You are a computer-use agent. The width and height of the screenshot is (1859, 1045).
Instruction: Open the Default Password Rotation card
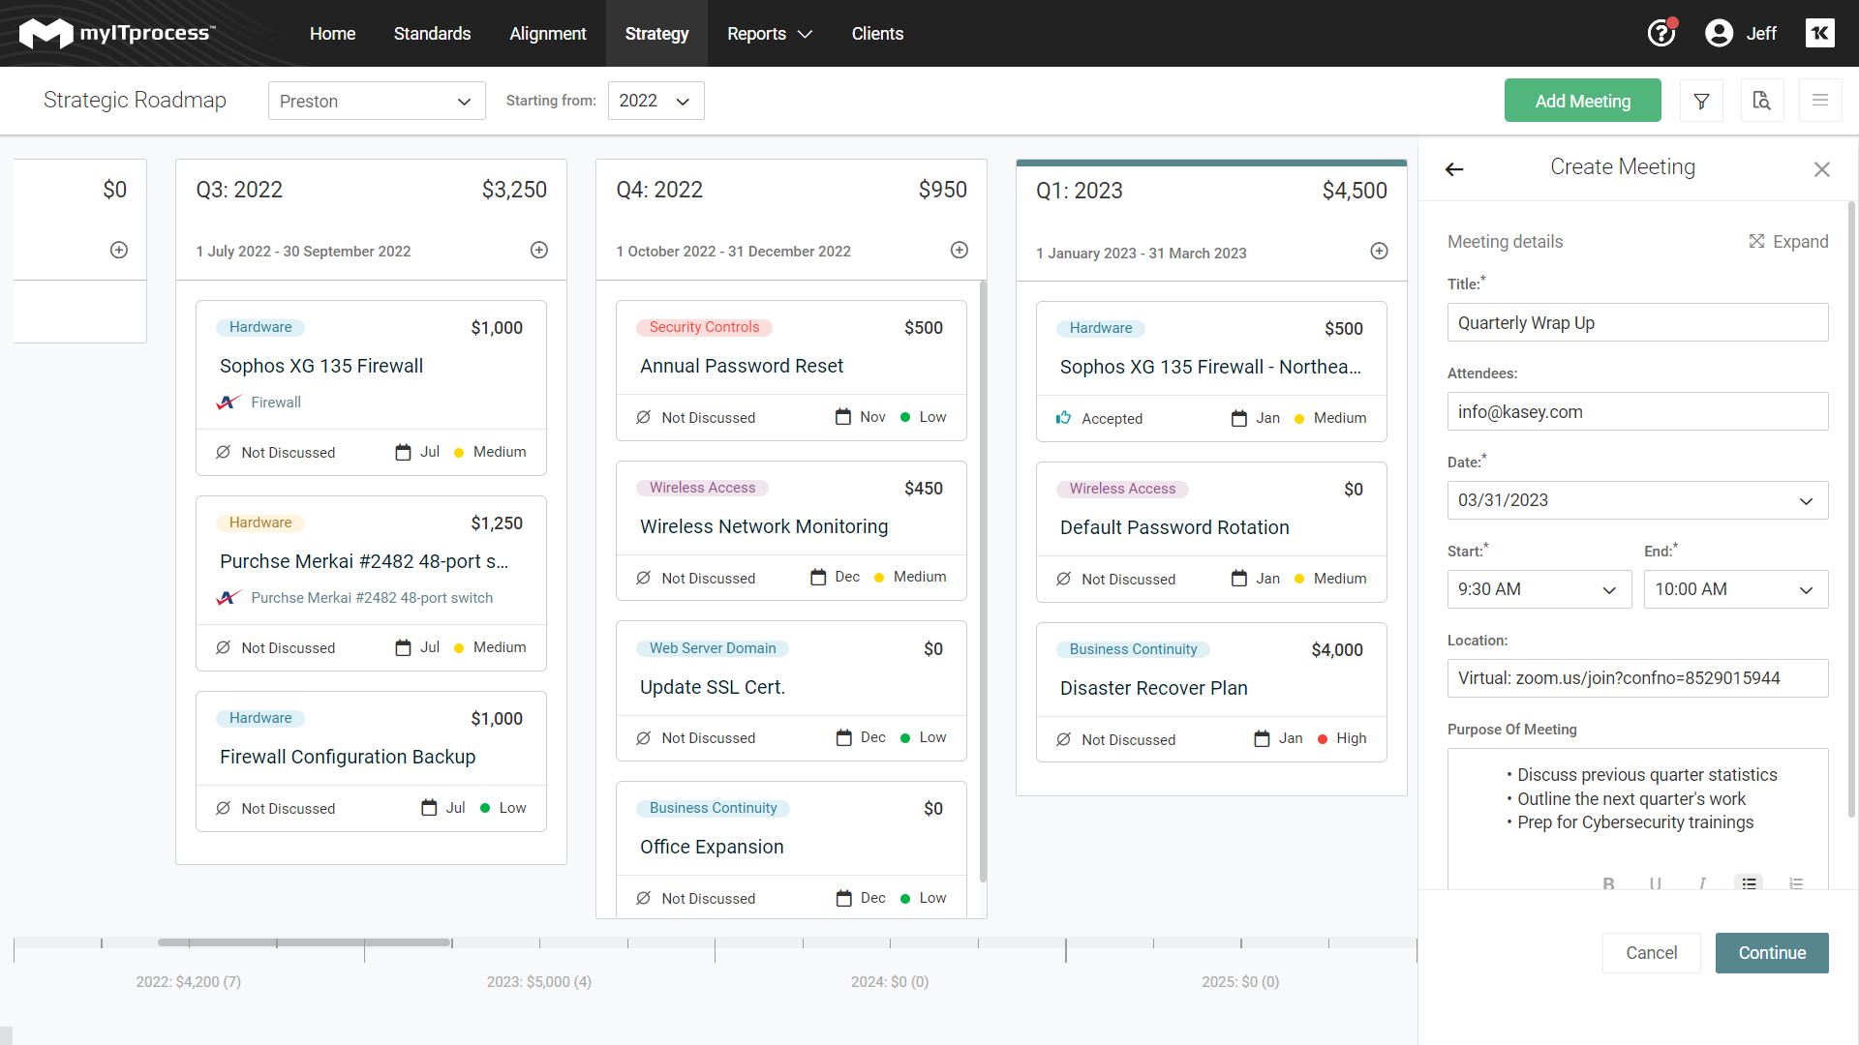(x=1211, y=532)
